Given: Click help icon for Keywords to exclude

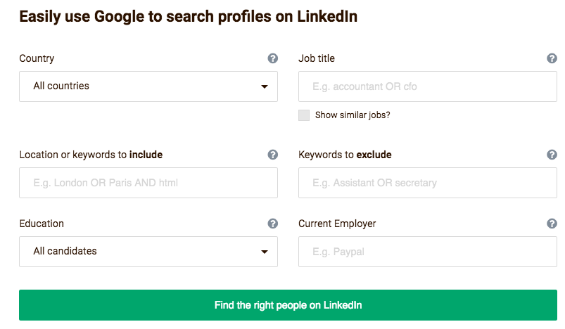Looking at the screenshot, I should tap(552, 155).
